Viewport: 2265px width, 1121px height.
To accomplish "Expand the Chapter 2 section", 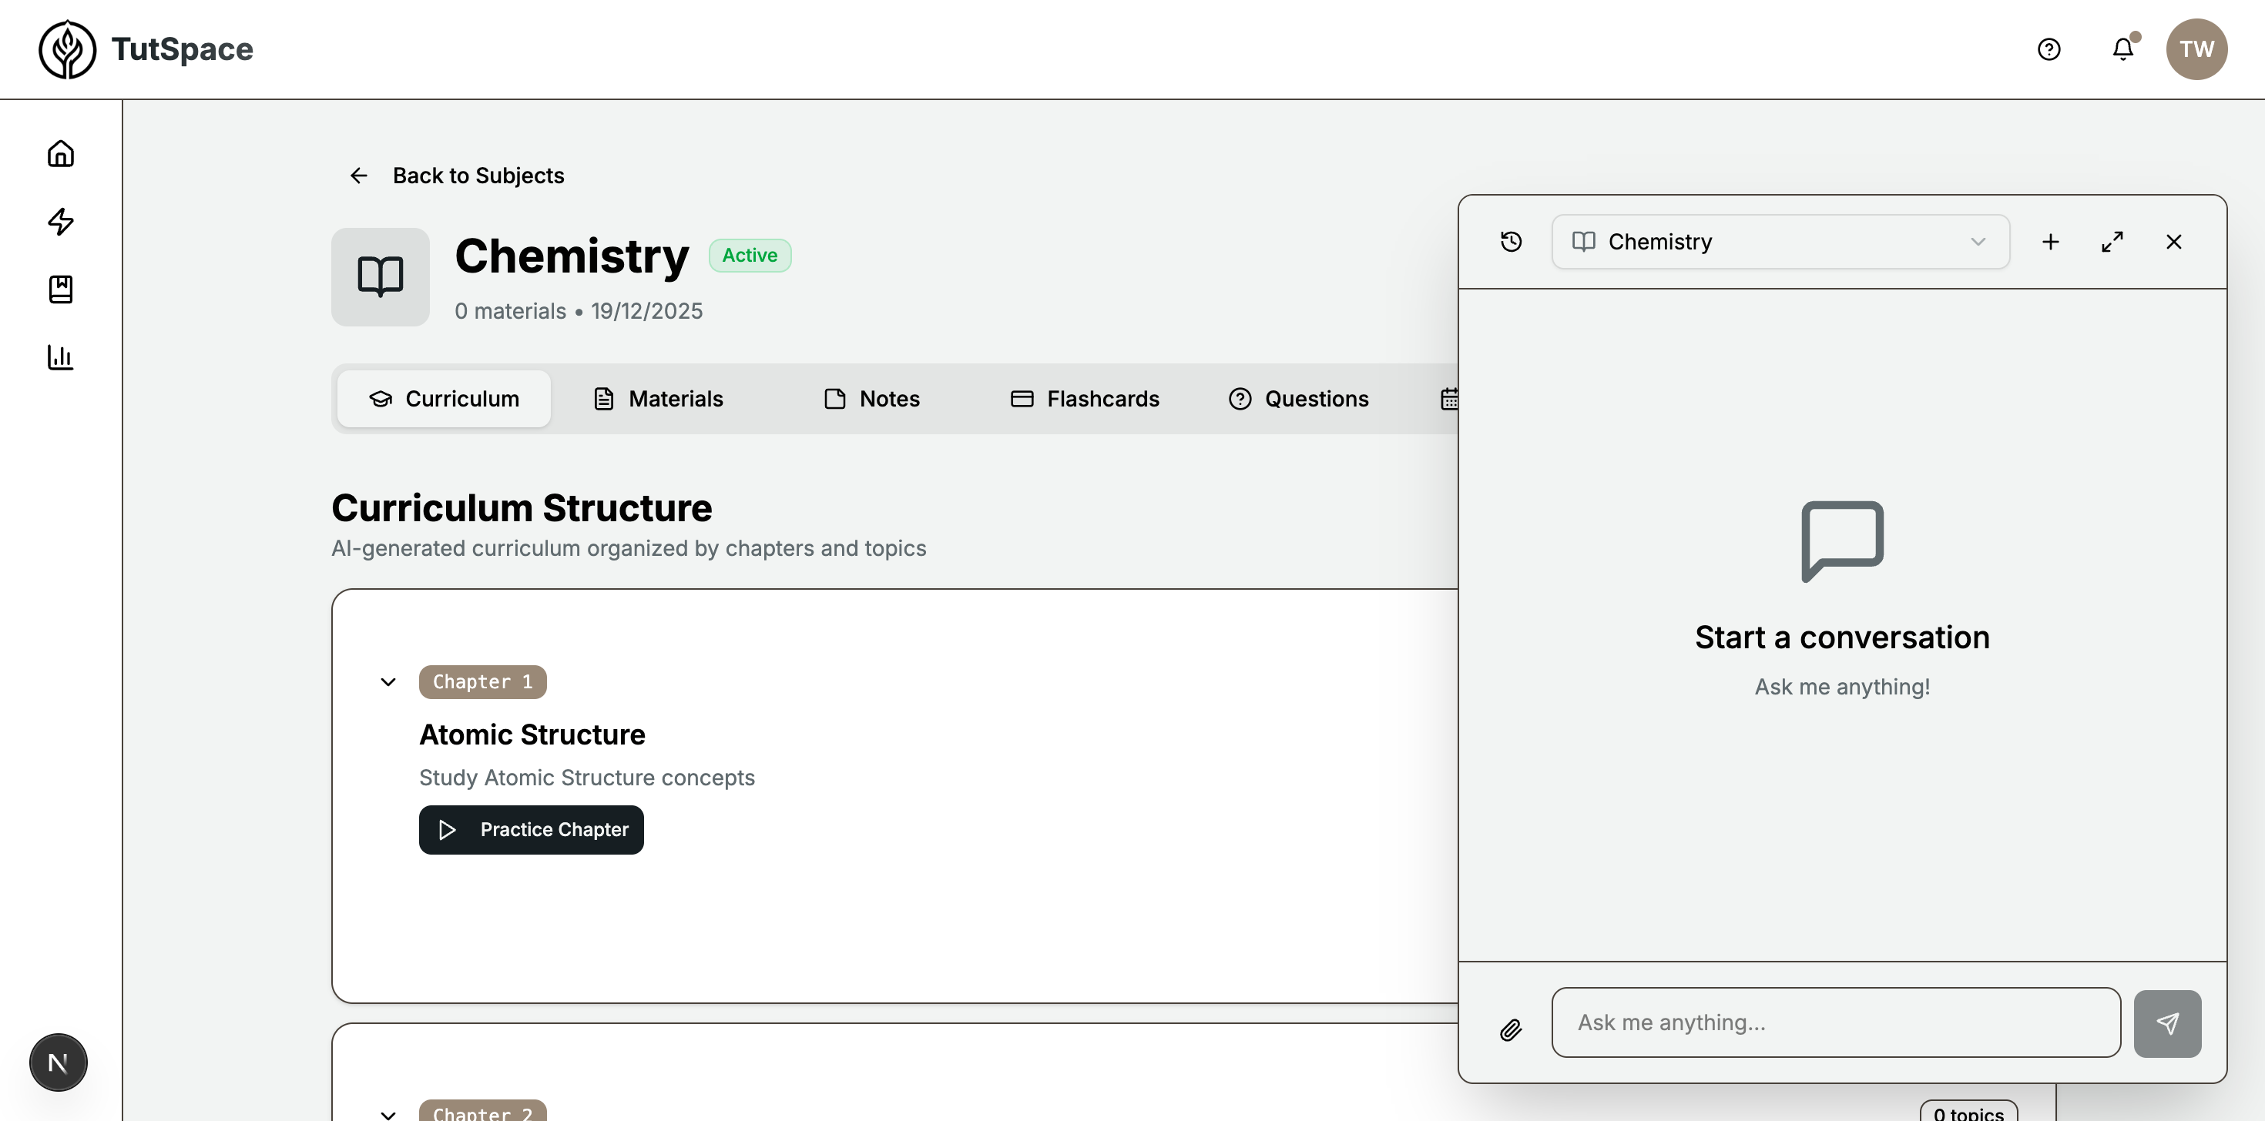I will coord(388,1114).
